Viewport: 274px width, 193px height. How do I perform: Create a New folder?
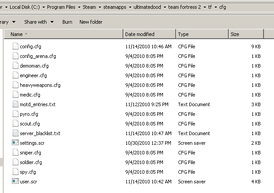[x=91, y=22]
